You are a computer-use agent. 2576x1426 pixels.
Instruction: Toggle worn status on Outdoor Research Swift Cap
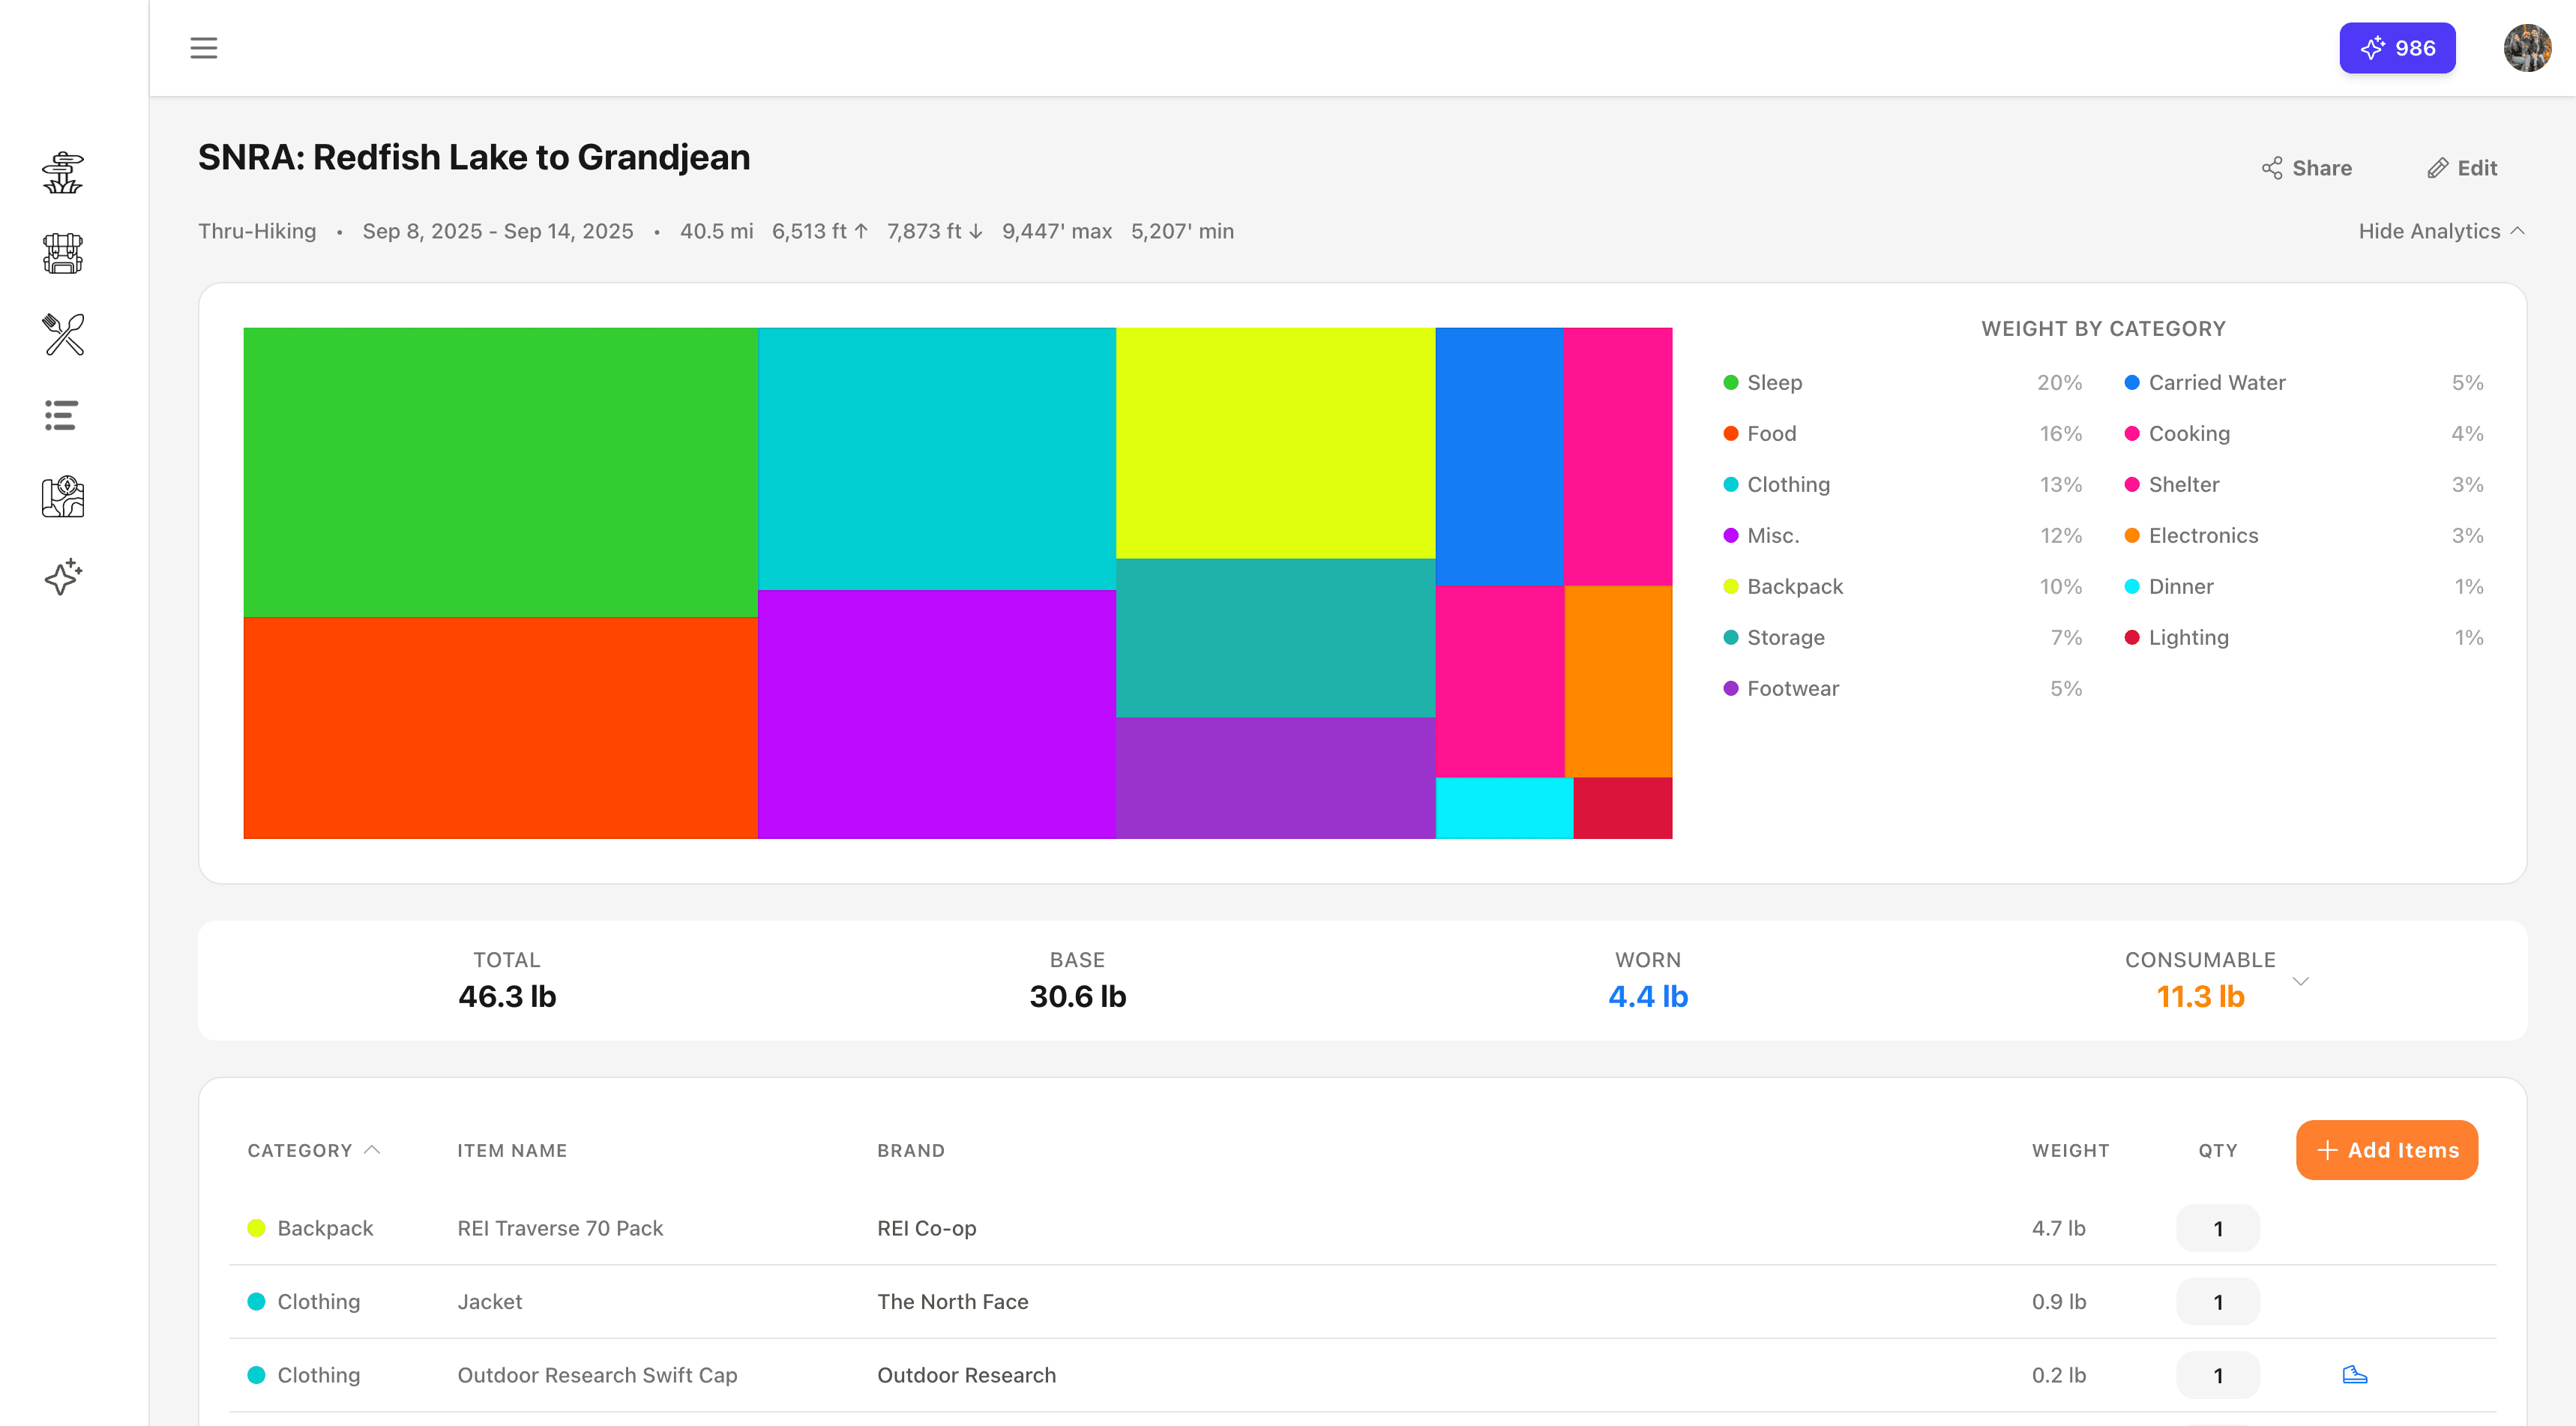[2356, 1374]
